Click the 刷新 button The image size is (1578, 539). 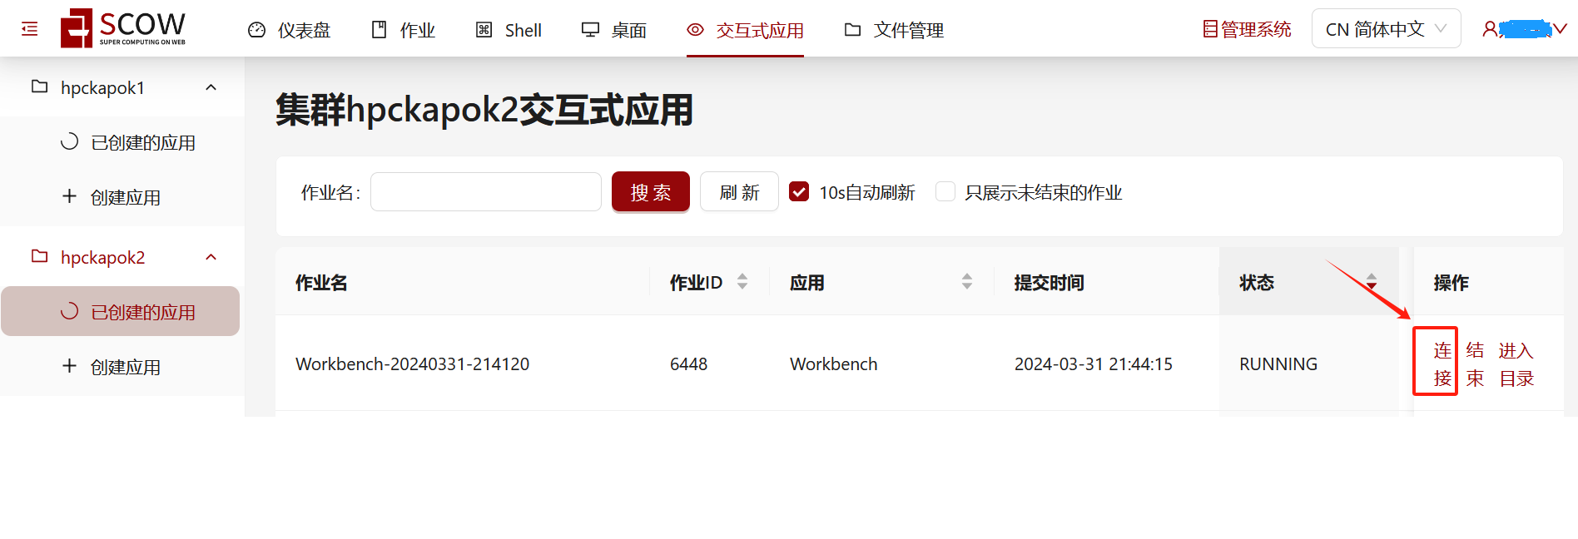pos(739,192)
